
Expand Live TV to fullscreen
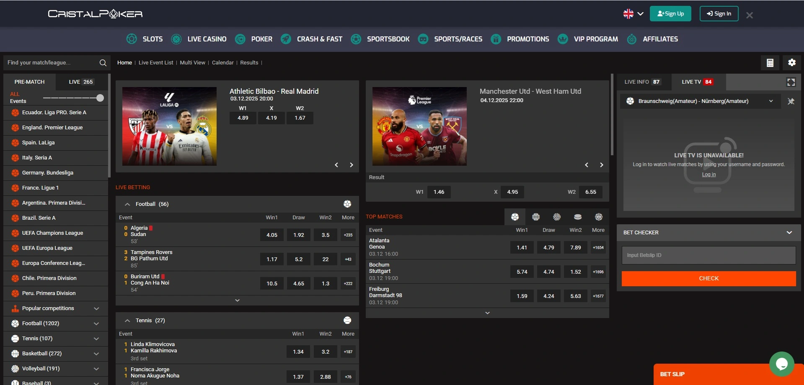pyautogui.click(x=791, y=82)
